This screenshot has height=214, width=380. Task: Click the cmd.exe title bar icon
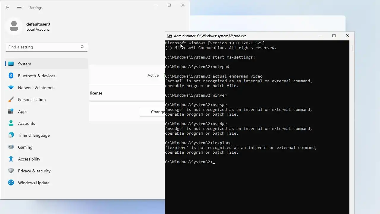click(x=170, y=36)
